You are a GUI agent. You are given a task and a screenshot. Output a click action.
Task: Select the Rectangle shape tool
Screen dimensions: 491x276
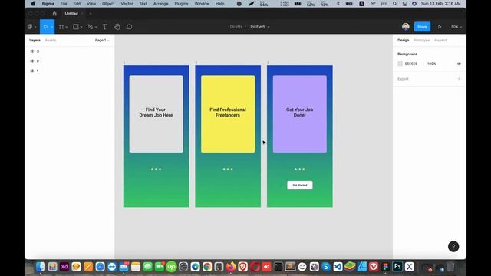(x=75, y=27)
